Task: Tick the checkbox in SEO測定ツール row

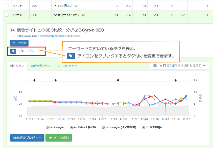Action: click(x=7, y=6)
